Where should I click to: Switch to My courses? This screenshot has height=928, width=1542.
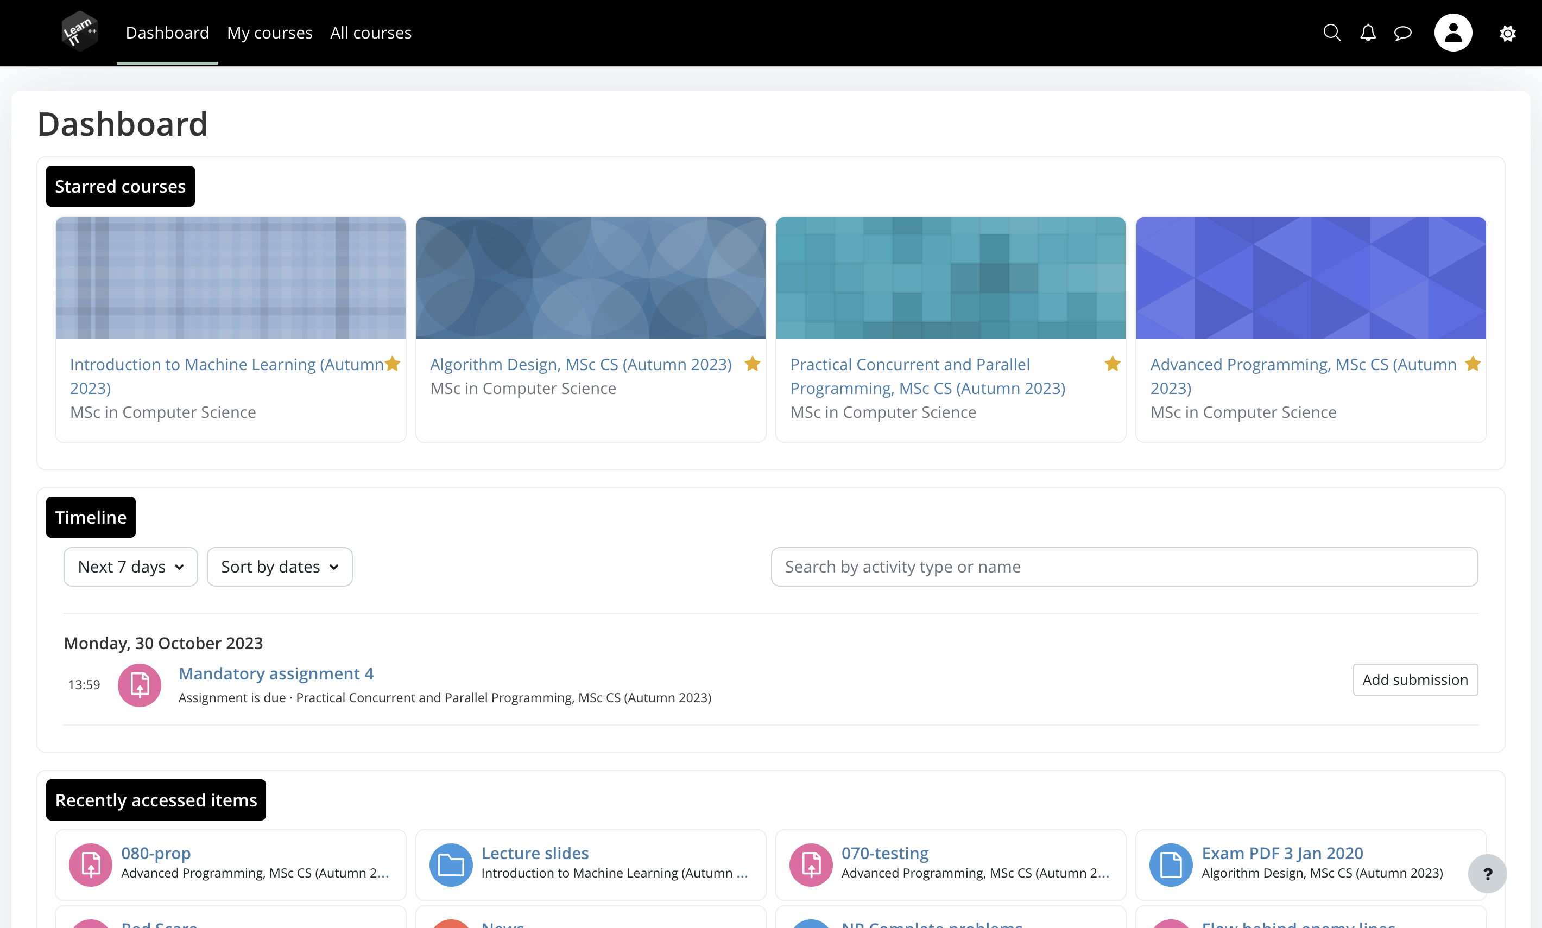point(270,33)
